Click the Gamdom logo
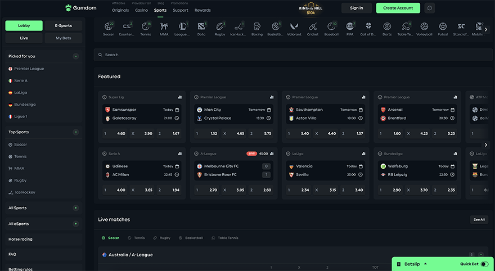This screenshot has height=271, width=495. tap(81, 8)
